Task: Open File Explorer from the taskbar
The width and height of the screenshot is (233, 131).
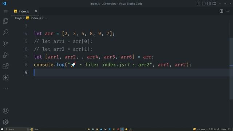Action: tap(88, 129)
